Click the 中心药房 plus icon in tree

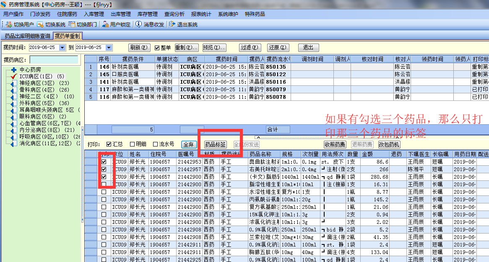click(14, 70)
